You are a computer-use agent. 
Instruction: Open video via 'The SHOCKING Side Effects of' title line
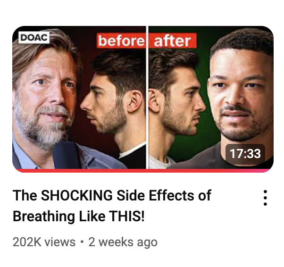click(112, 195)
